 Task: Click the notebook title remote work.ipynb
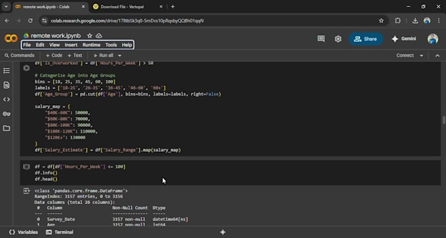[x=56, y=36]
